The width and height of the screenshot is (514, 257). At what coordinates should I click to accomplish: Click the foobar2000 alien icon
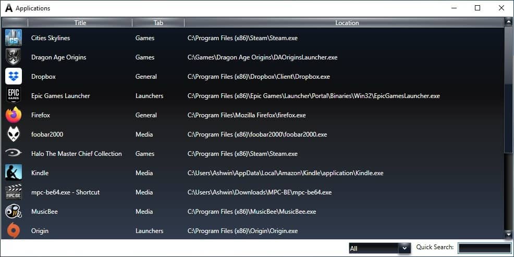14,134
